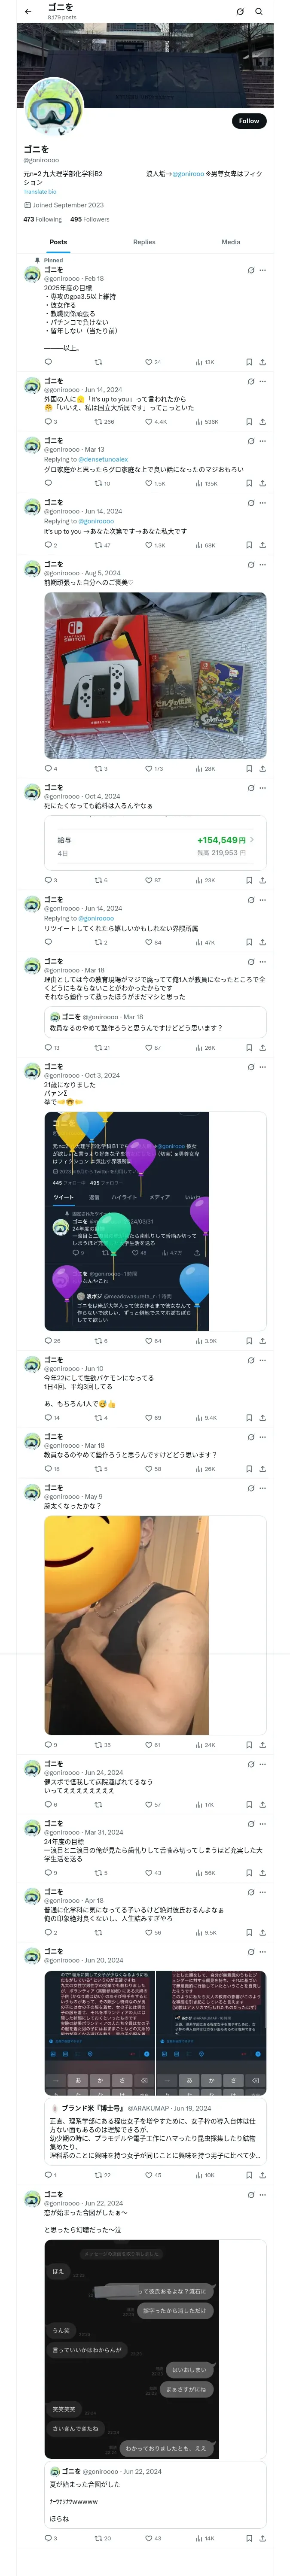
Task: Switch to the Media tab
Action: (230, 242)
